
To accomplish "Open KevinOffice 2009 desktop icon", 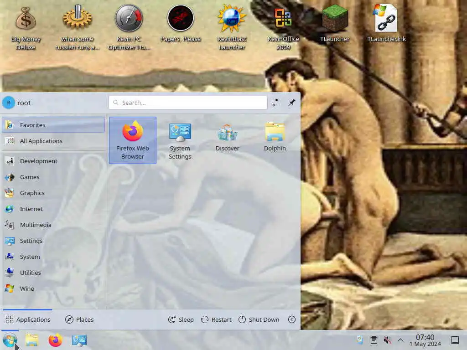I will pyautogui.click(x=283, y=28).
